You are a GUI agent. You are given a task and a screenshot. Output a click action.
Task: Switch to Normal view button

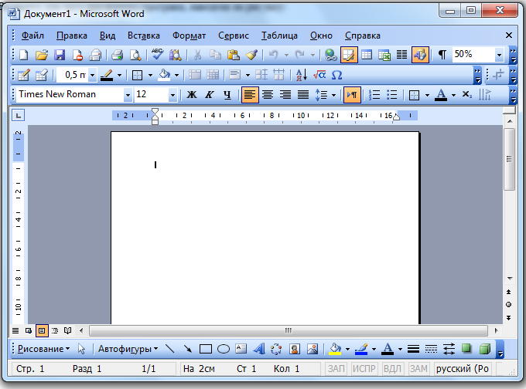(15, 331)
